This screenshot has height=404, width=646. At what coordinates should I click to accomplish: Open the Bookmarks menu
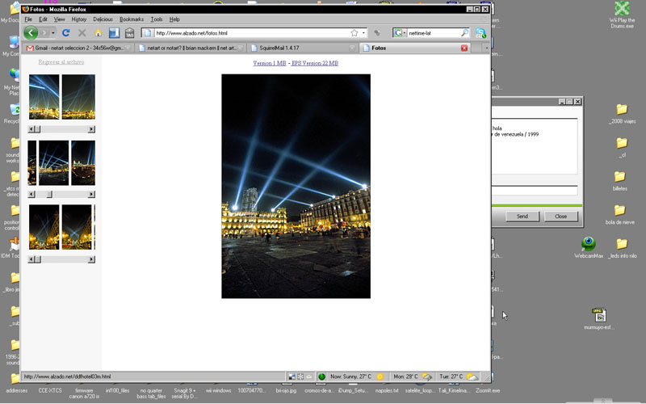point(130,19)
